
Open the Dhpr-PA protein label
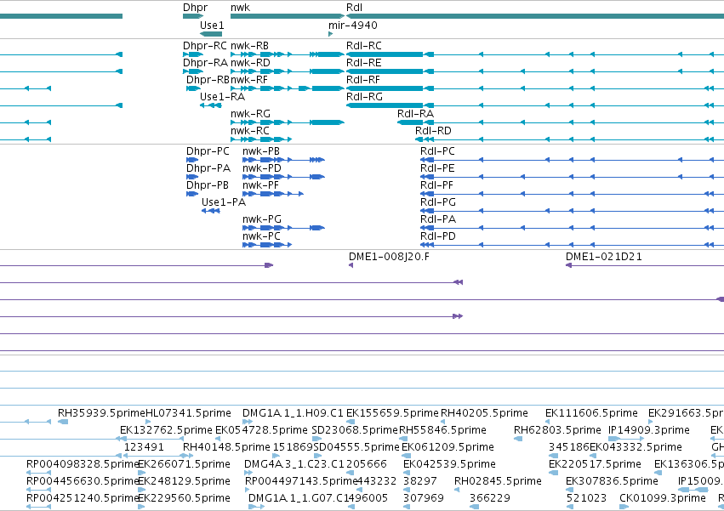coord(208,168)
